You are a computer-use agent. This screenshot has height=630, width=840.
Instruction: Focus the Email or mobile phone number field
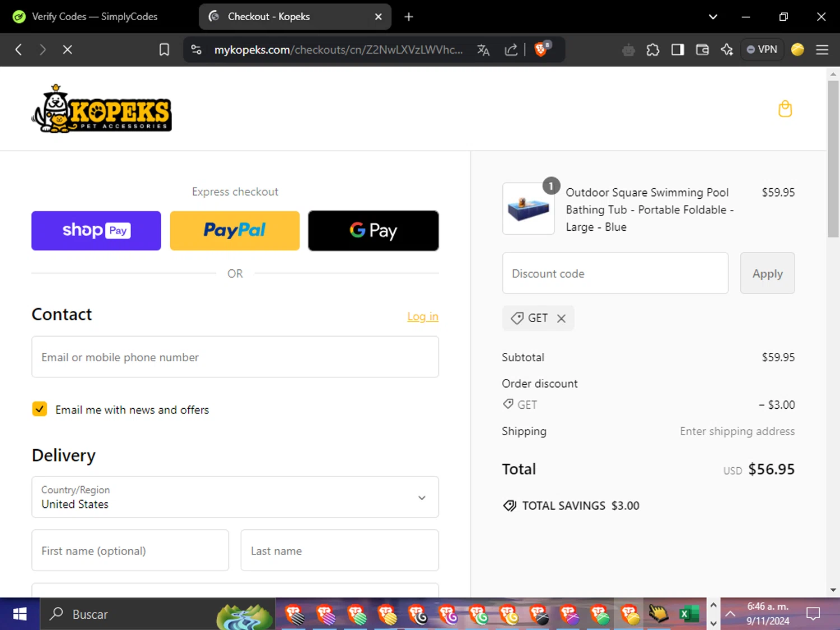pos(235,357)
